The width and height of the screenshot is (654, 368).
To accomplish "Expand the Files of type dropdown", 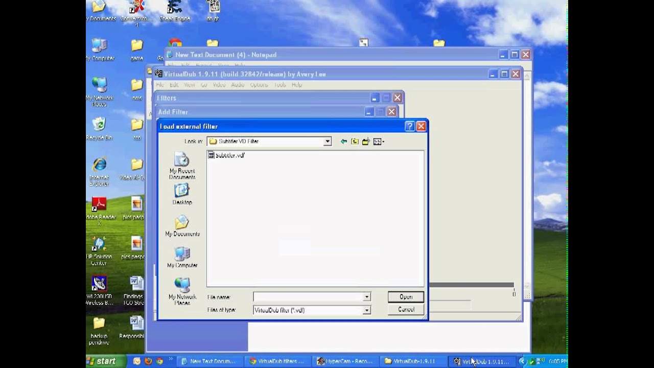I will pyautogui.click(x=366, y=310).
